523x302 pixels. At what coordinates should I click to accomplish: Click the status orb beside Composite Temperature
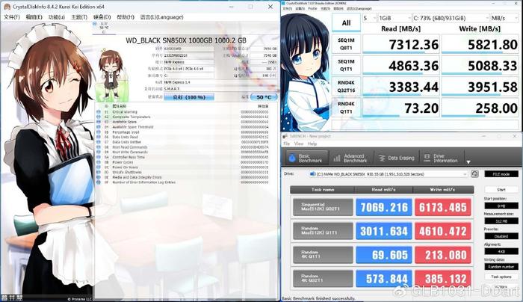click(x=99, y=117)
